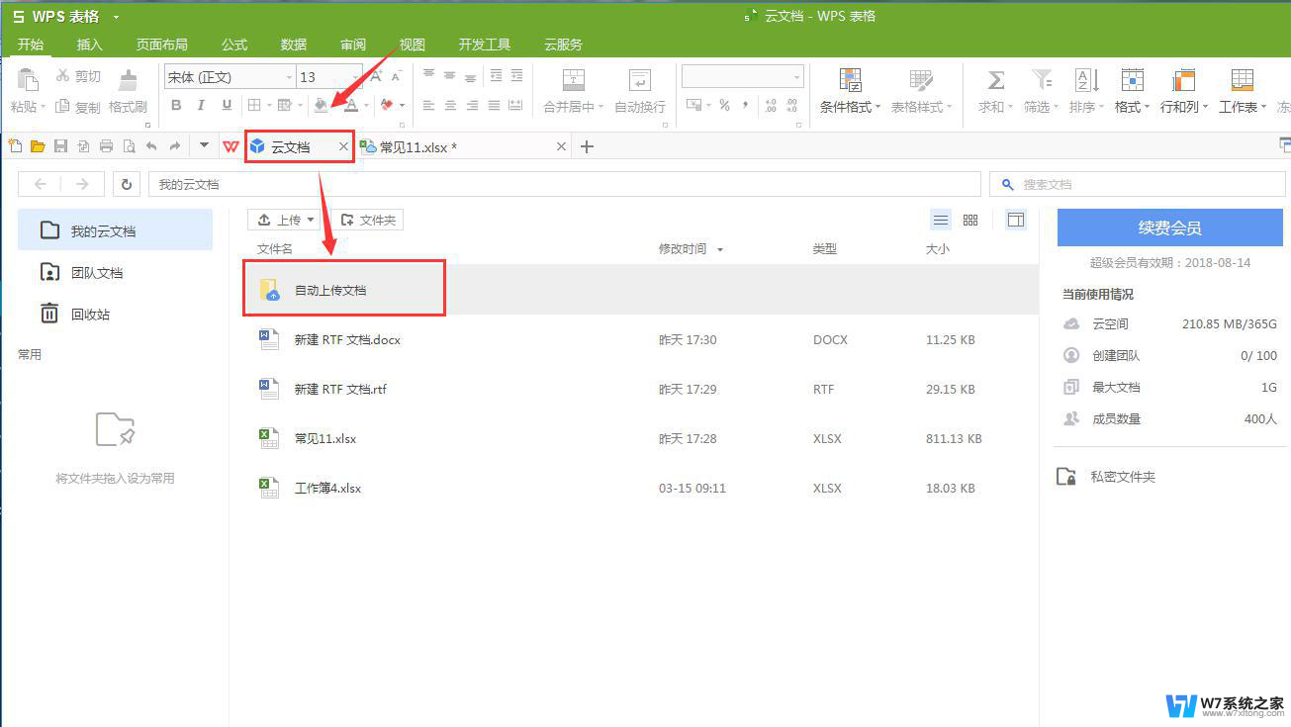Click the undo arrow in quick toolbar
1291x727 pixels.
[x=151, y=146]
